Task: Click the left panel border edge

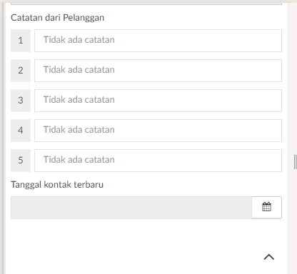Action: (x=4, y=138)
